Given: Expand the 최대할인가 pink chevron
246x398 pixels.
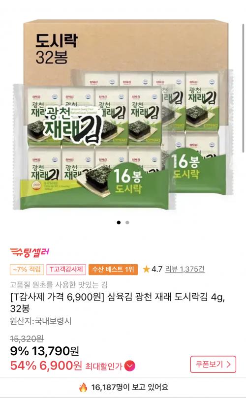Looking at the screenshot, I should tap(130, 366).
